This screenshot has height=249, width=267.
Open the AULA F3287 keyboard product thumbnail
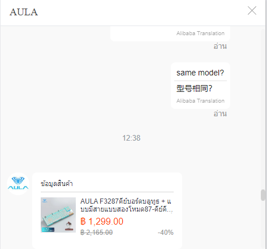tap(58, 215)
